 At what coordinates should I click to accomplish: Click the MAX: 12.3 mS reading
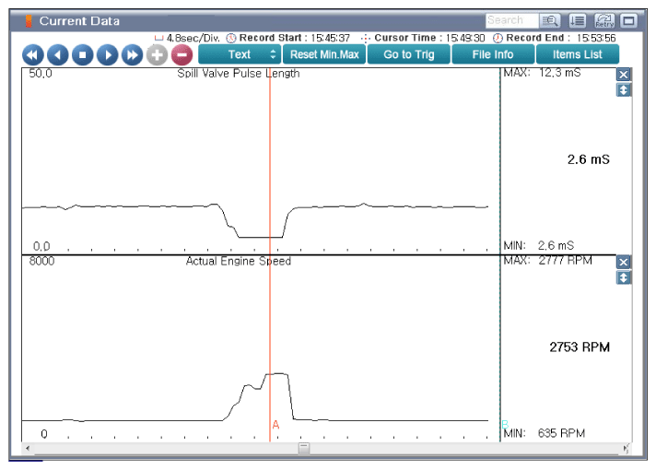(x=542, y=73)
